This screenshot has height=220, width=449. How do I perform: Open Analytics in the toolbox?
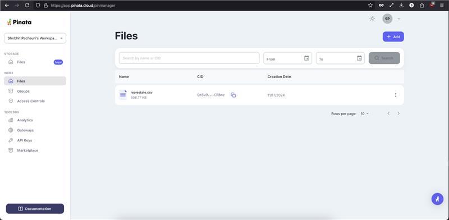click(x=25, y=120)
